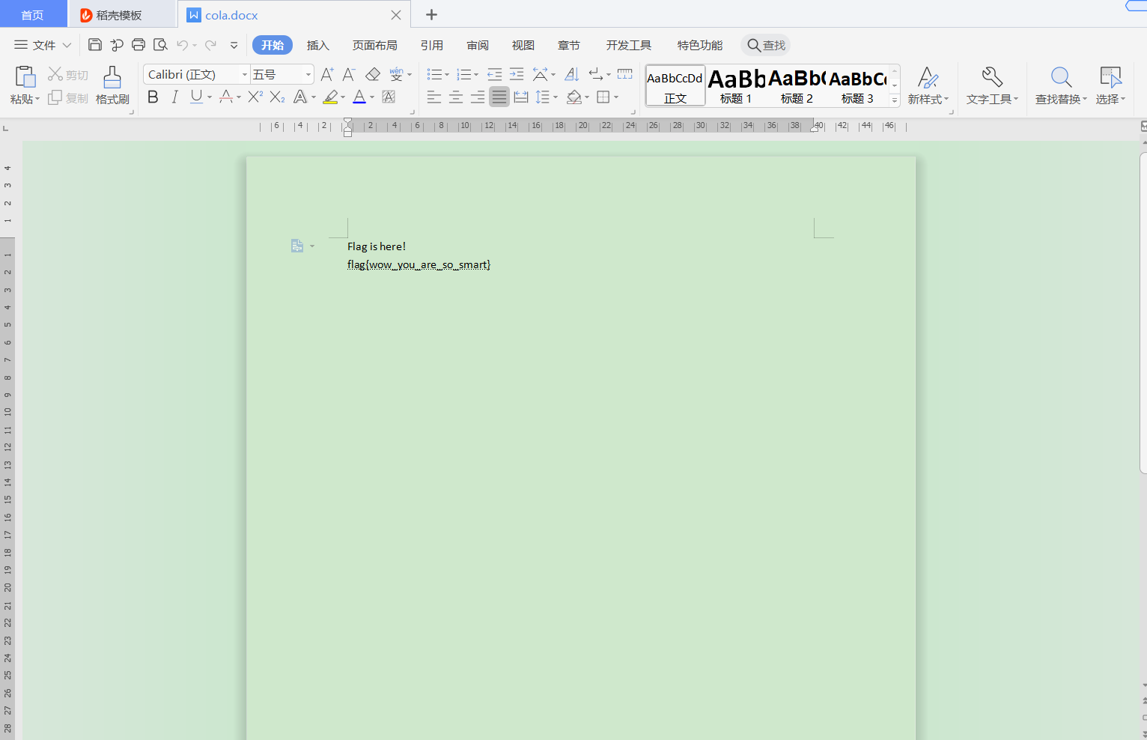Click the yellow text highlight color icon

(330, 97)
